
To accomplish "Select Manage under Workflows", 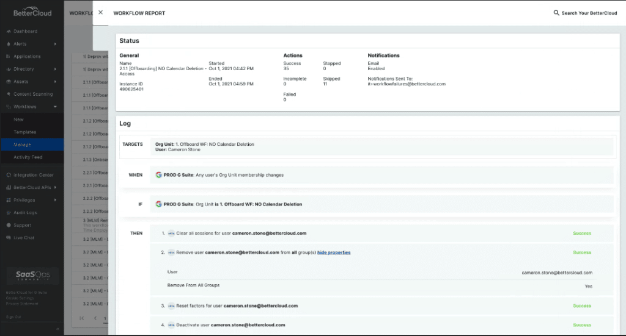I will (23, 145).
